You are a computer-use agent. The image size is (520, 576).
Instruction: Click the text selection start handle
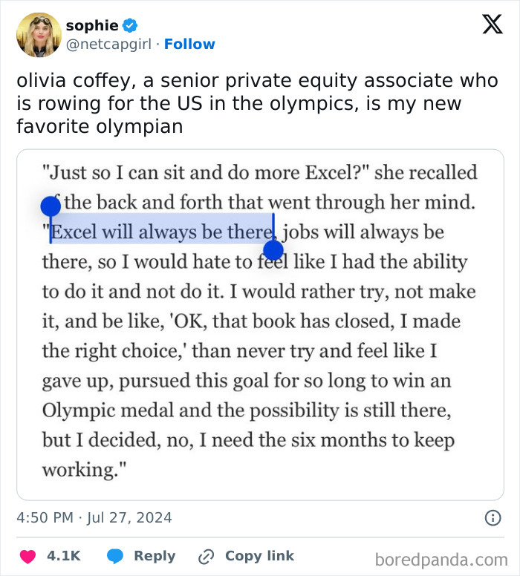(x=50, y=207)
